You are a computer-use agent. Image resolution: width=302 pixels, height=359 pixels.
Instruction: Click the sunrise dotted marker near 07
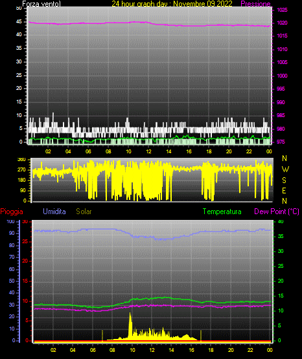pos(102,335)
